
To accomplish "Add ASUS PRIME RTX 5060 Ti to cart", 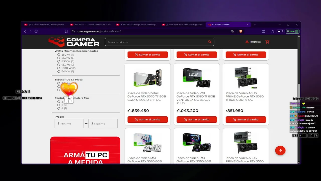I will click(x=246, y=119).
